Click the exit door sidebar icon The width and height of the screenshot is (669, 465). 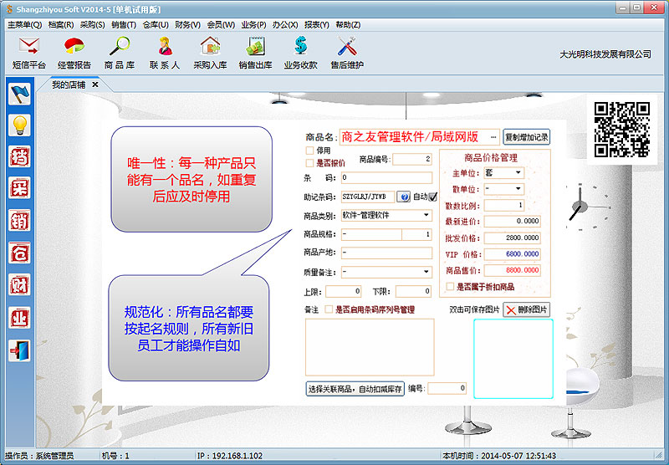point(19,350)
